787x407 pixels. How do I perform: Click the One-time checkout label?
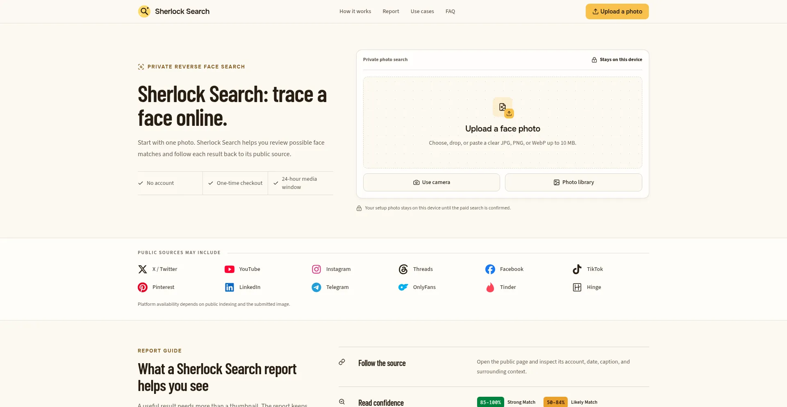coord(239,183)
